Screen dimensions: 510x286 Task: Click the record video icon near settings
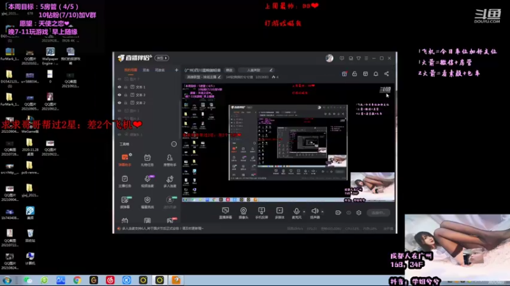click(x=339, y=213)
